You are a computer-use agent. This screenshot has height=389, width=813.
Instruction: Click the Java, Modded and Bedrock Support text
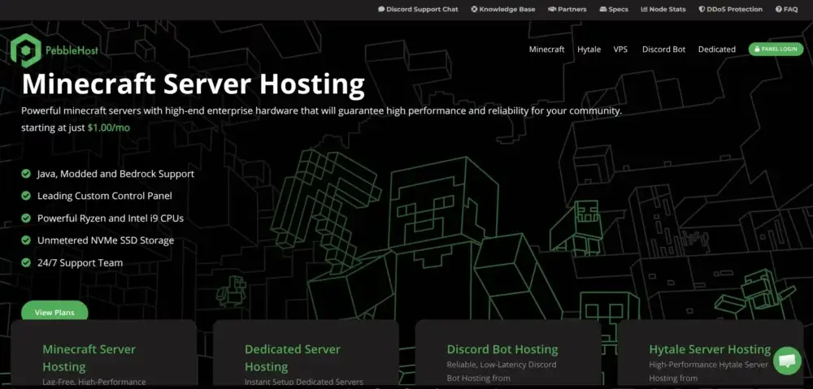[x=115, y=174]
